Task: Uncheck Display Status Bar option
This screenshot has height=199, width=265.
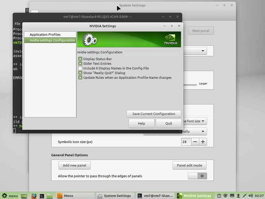Action: (80, 59)
